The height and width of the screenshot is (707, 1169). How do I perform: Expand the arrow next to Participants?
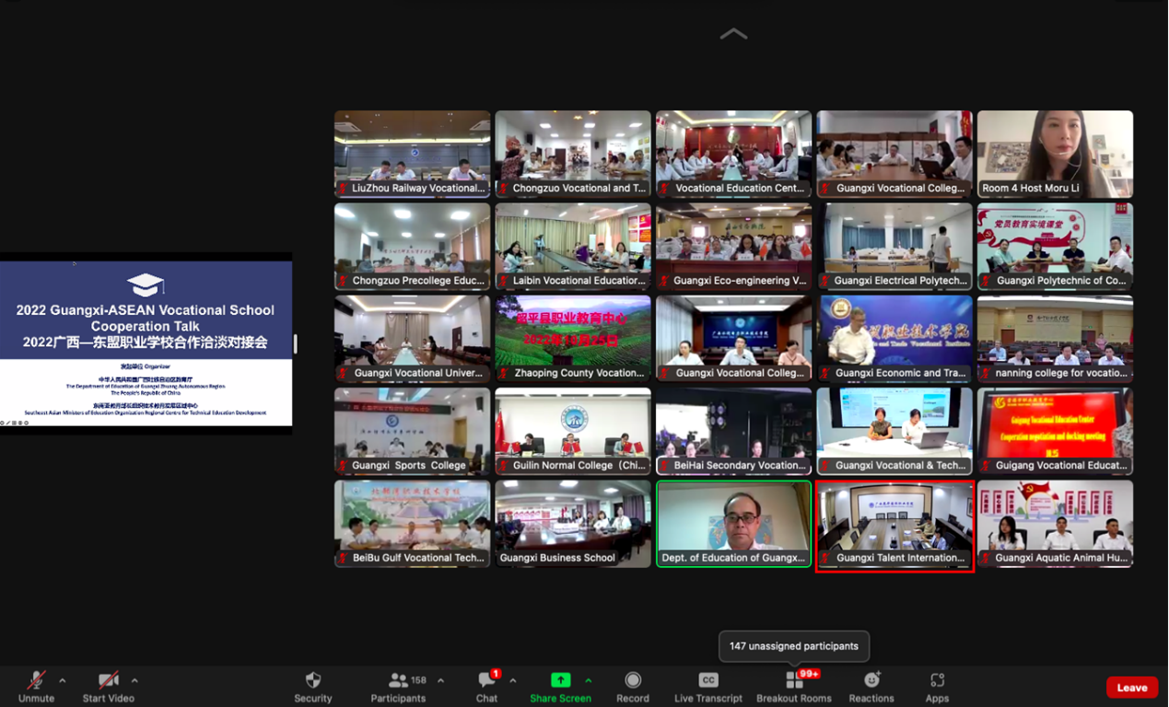point(440,681)
